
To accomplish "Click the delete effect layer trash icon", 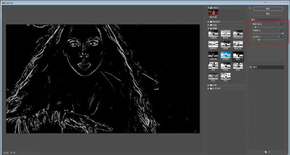I will (x=270, y=152).
